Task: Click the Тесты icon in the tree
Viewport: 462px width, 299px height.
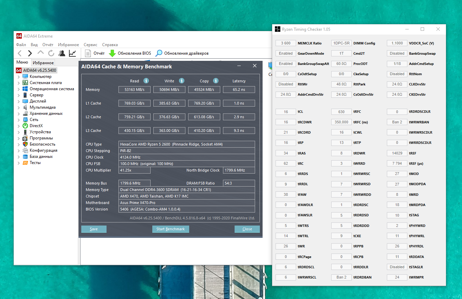Action: coord(25,163)
